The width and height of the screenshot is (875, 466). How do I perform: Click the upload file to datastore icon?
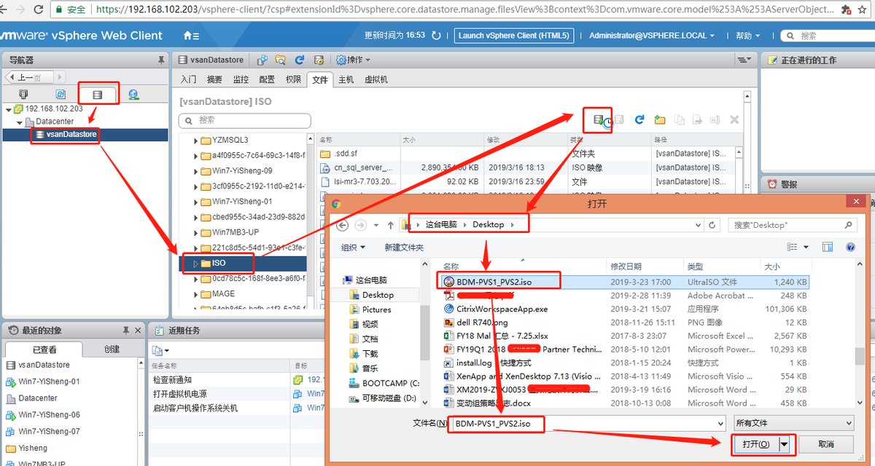coord(599,119)
